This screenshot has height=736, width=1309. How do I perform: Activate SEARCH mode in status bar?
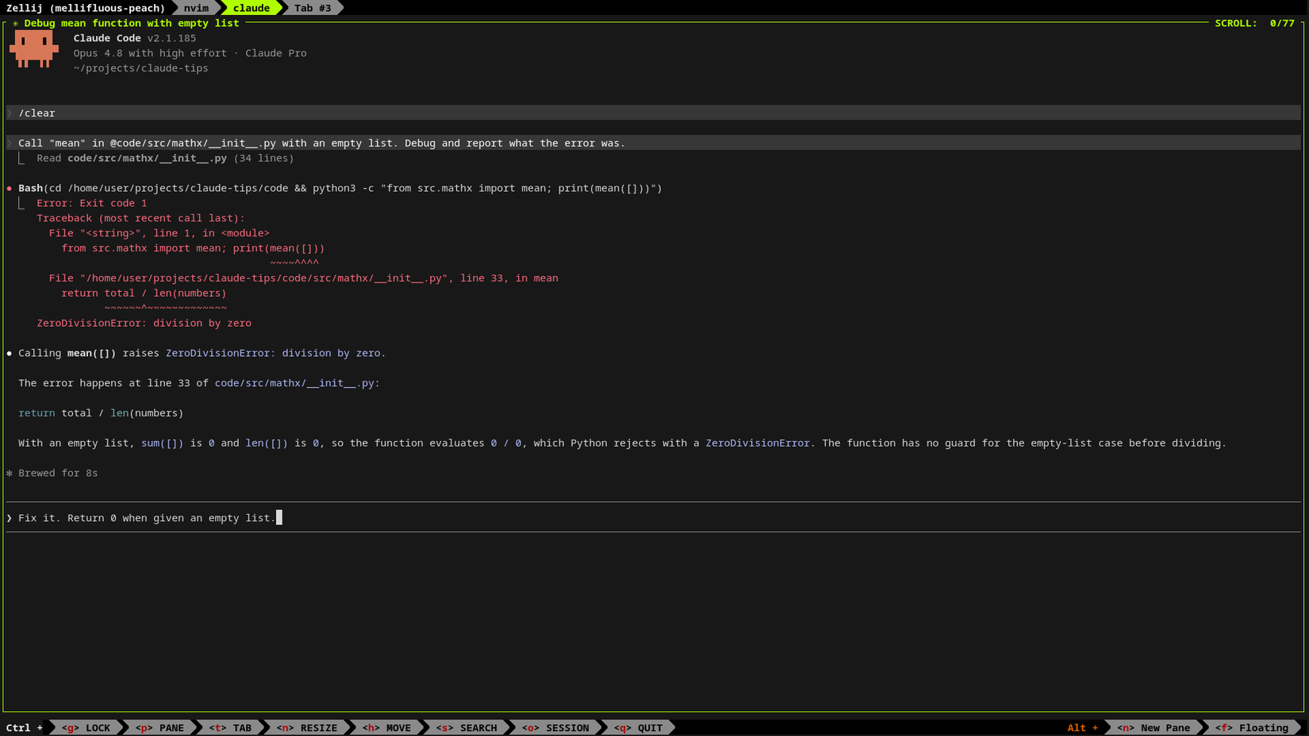coord(466,727)
